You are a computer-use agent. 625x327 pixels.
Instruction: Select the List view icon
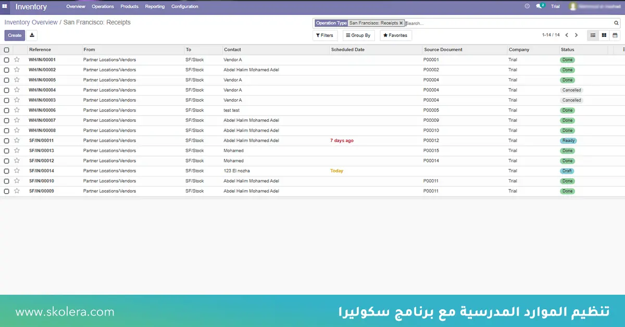593,35
